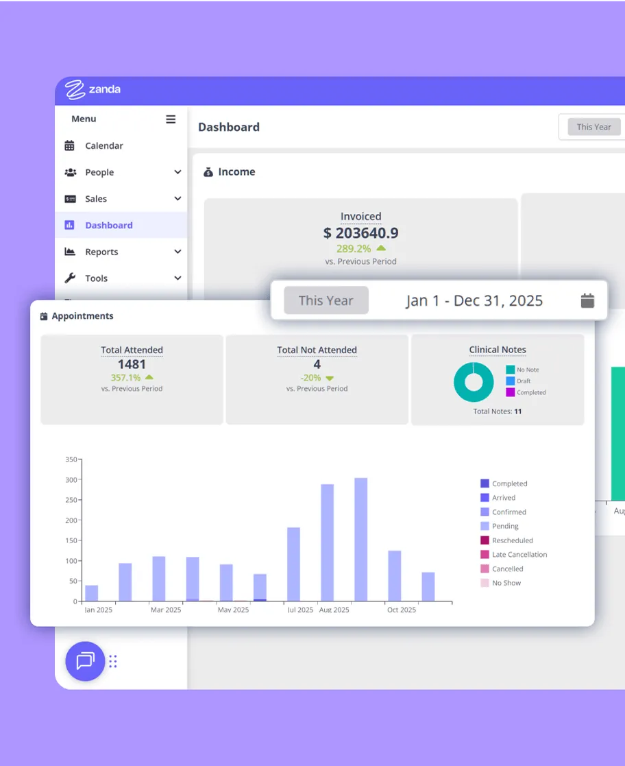Click the enlarged This Year button
The image size is (625, 766).
pyautogui.click(x=326, y=300)
